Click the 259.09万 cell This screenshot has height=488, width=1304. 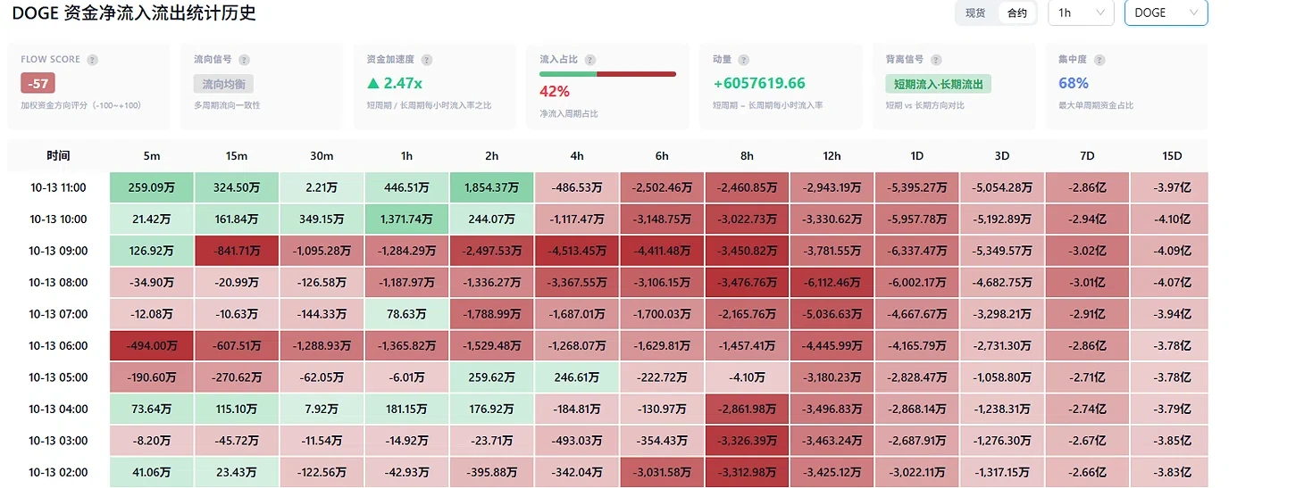tap(152, 187)
